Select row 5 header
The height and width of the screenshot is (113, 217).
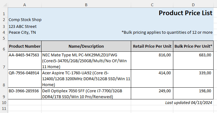pyautogui.click(x=4, y=38)
